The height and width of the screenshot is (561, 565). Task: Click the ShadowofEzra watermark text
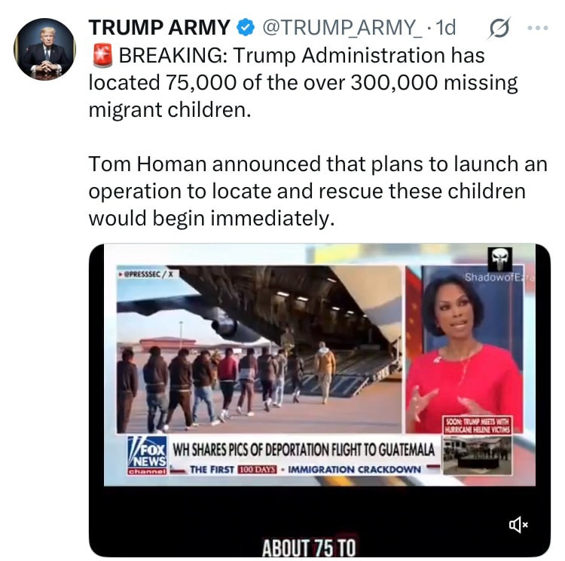click(x=499, y=277)
